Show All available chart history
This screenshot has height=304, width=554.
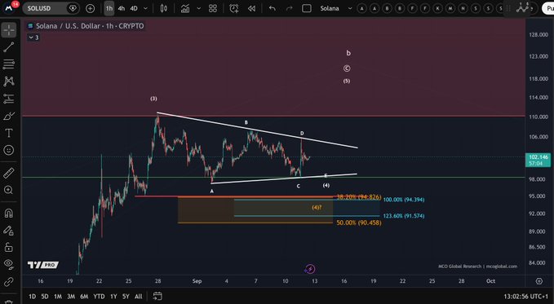pyautogui.click(x=139, y=296)
